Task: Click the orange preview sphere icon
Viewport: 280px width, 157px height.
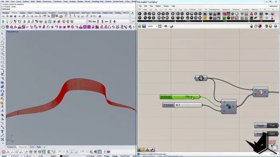Action: [270, 26]
